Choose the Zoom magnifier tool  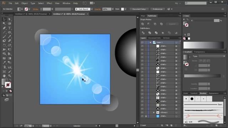point(10,76)
